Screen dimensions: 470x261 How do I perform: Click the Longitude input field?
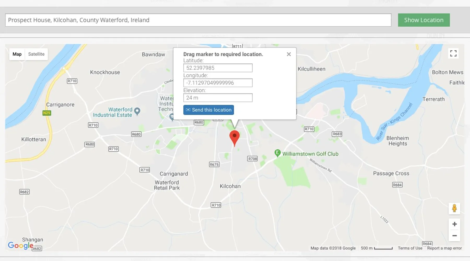tap(218, 83)
